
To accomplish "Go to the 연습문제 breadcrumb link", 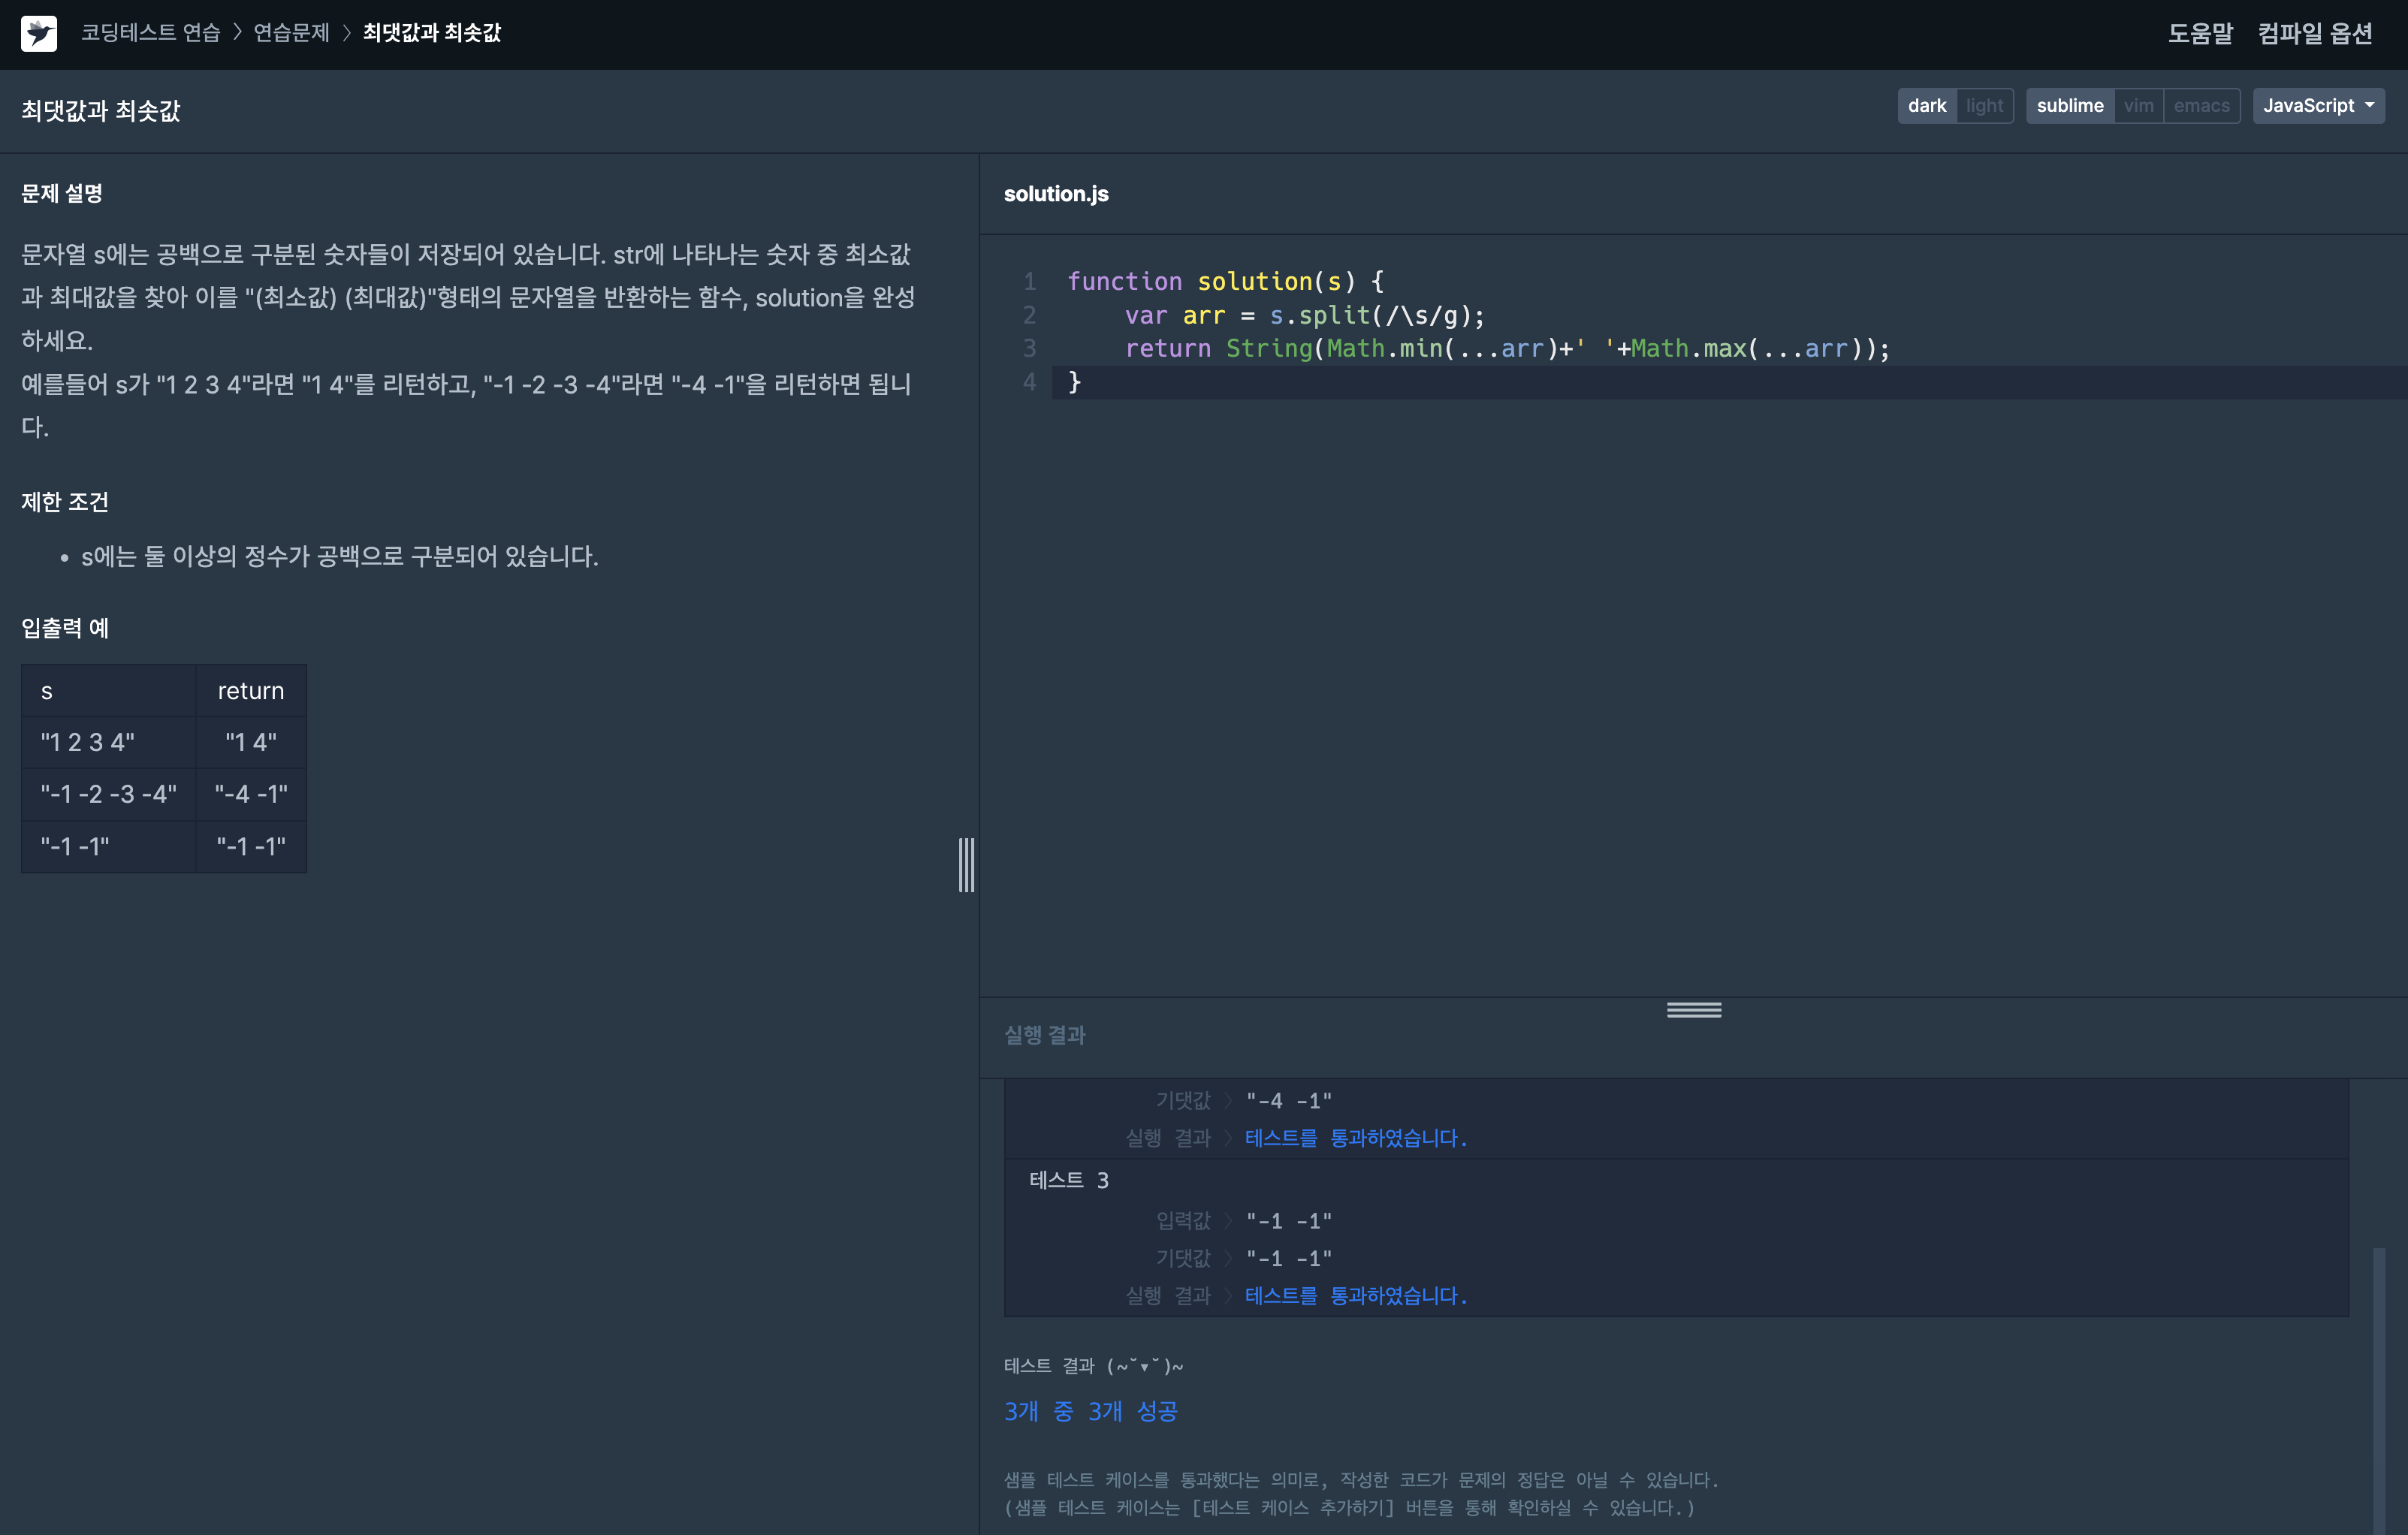I will 291,33.
